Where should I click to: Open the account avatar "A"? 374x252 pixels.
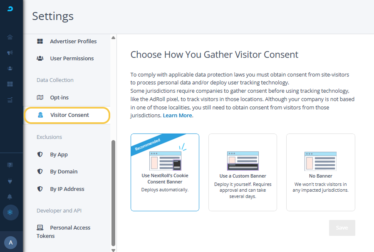[x=10, y=242]
